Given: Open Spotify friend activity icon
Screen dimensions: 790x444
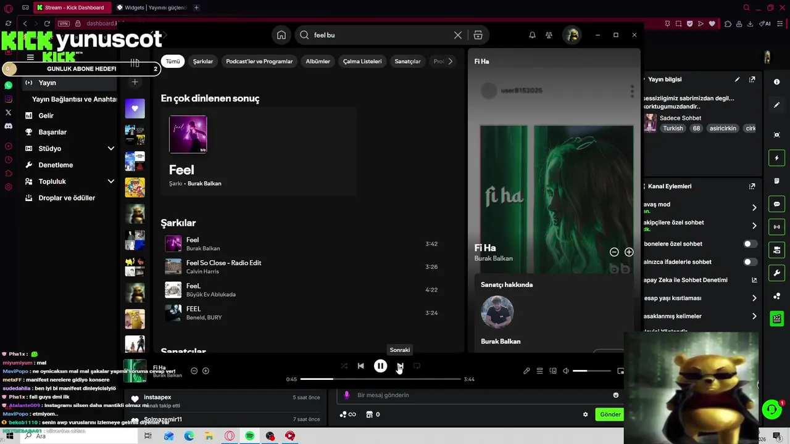Looking at the screenshot, I should click(x=549, y=35).
